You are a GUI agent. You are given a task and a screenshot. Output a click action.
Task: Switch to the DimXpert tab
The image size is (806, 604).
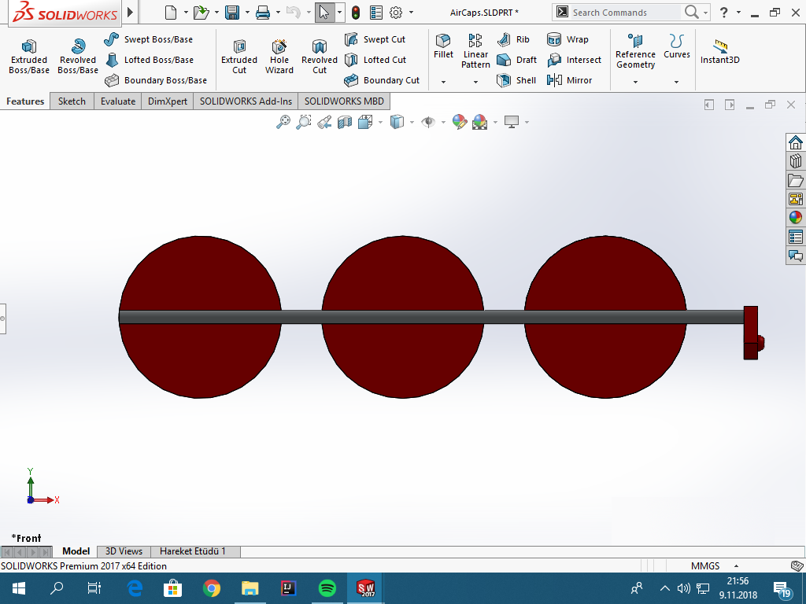coord(168,101)
